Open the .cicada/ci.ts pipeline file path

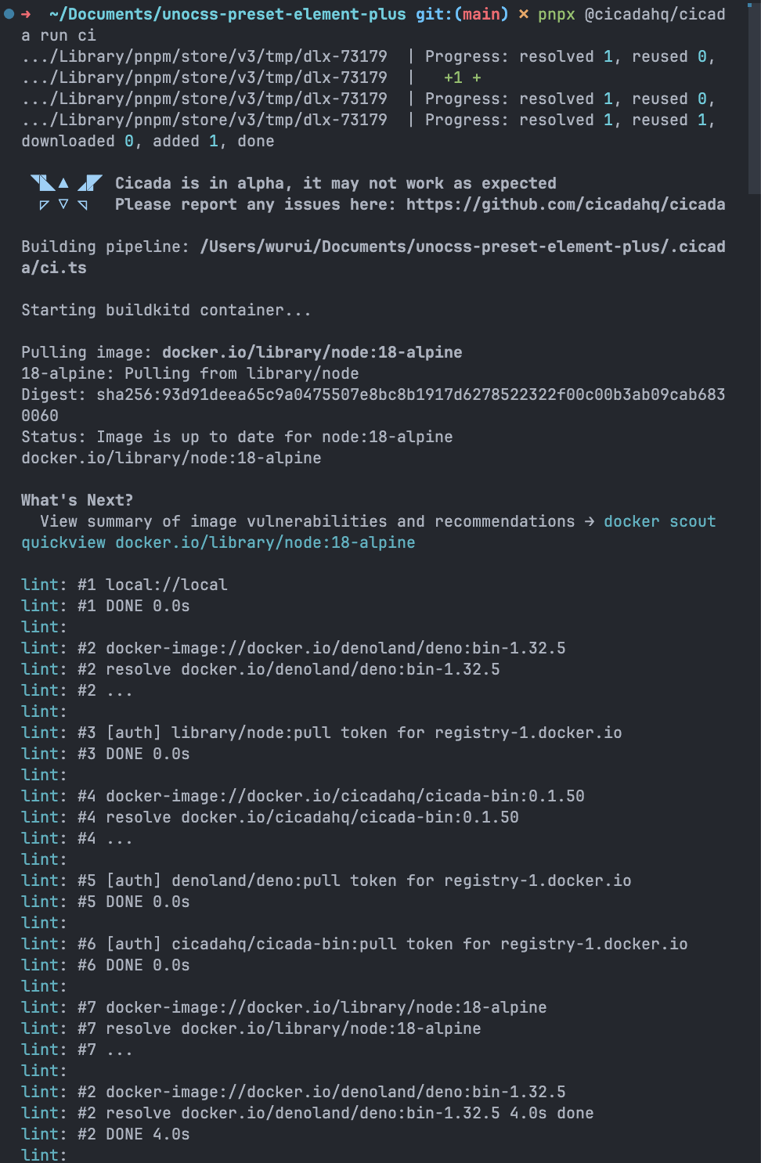(x=462, y=247)
